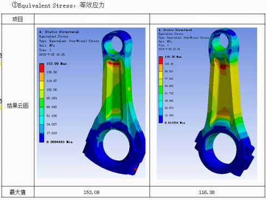This screenshot has height=200, width=267.
Task: Select the orange 136.08 legend color band
Action: pyautogui.click(x=42, y=77)
